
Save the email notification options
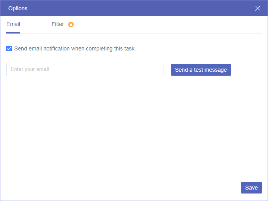[x=251, y=188]
